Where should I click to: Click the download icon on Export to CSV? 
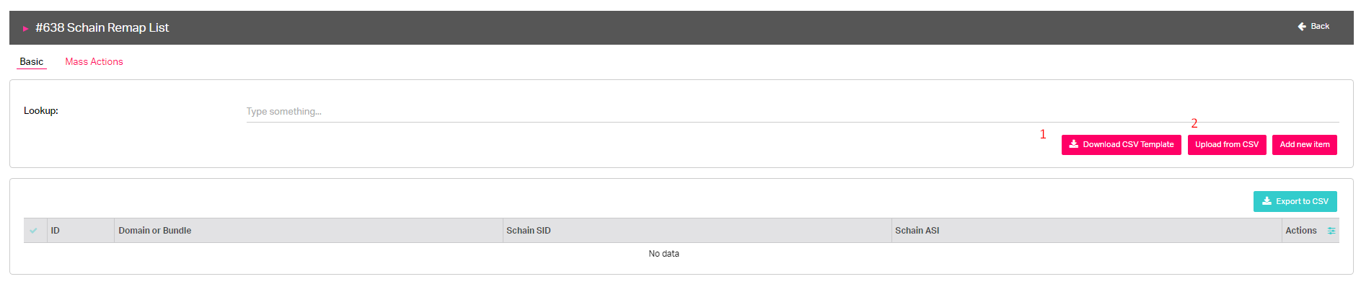click(x=1267, y=201)
